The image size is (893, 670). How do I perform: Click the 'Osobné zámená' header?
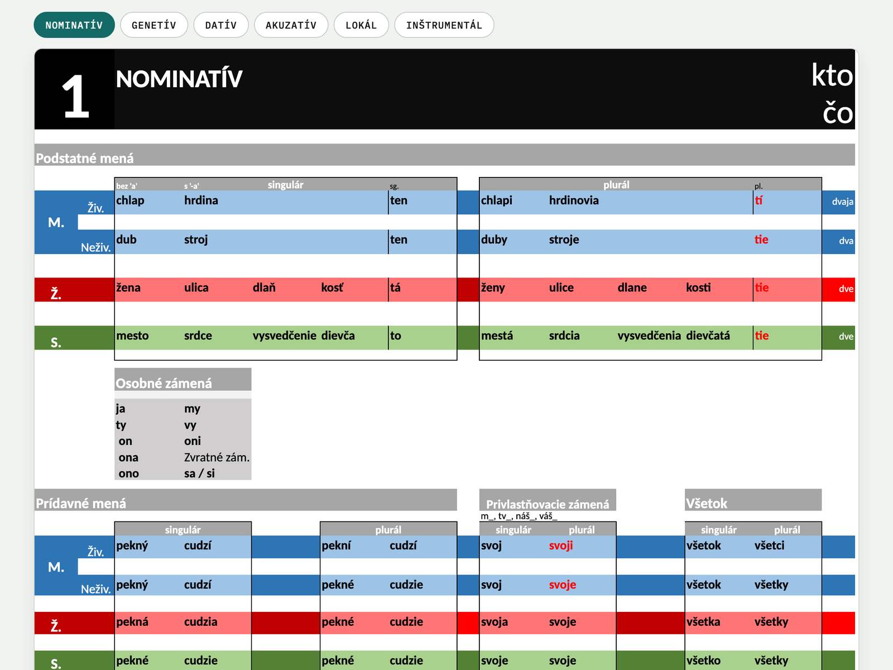[183, 380]
